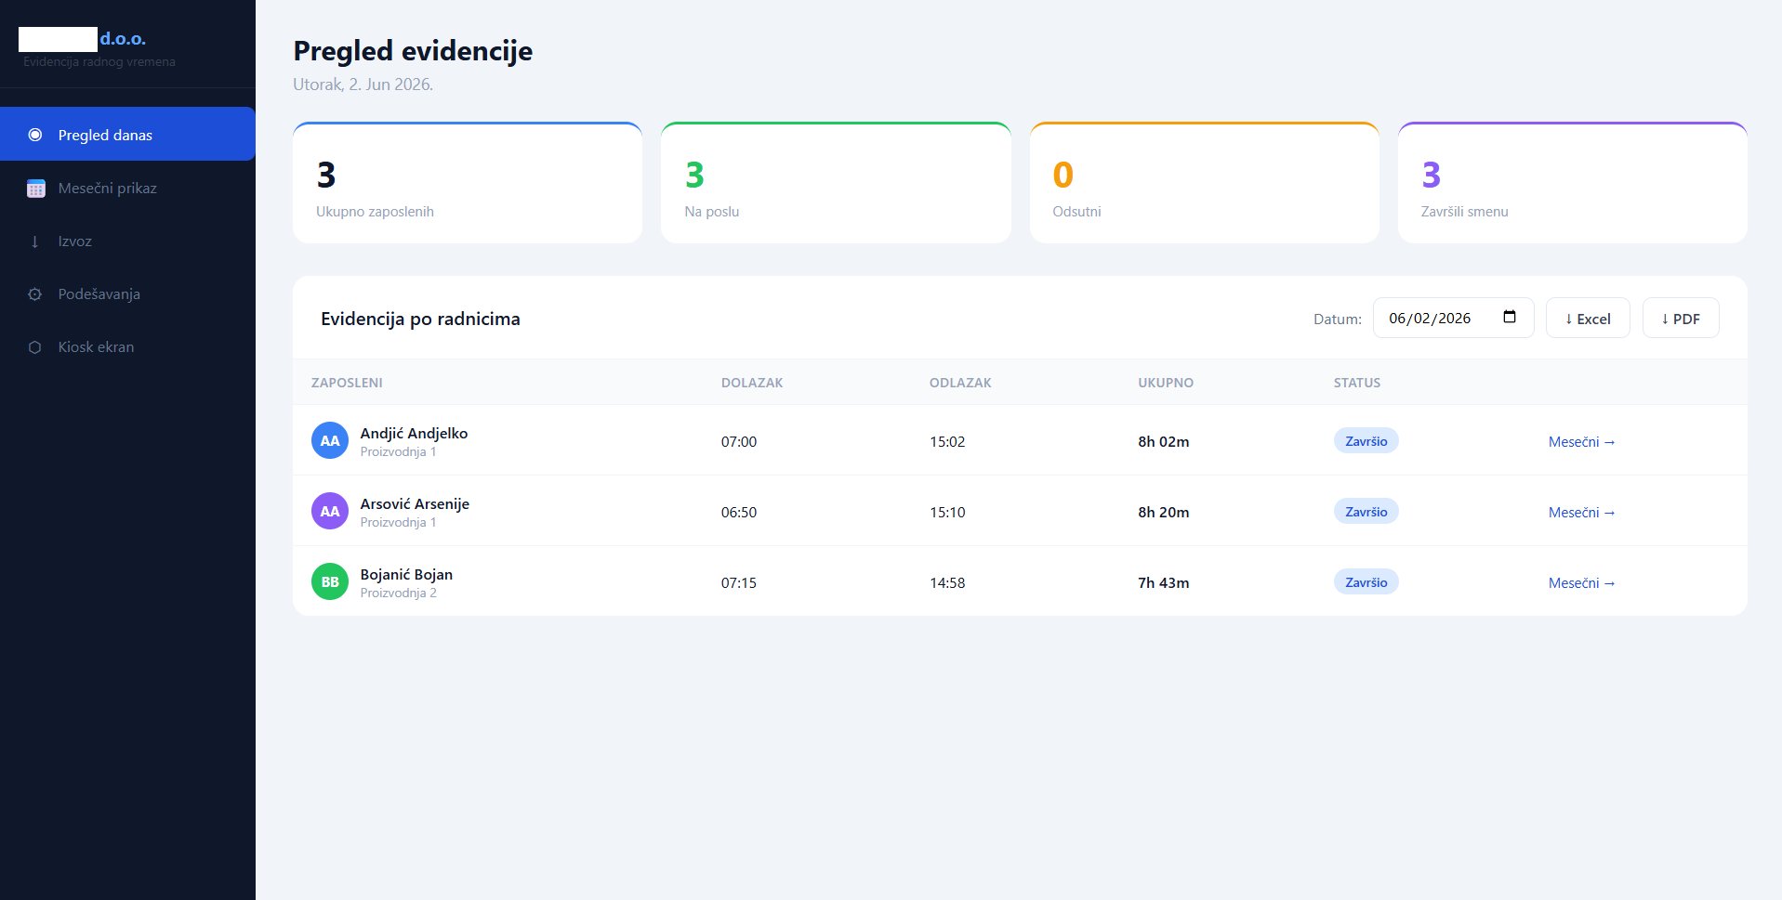The width and height of the screenshot is (1782, 900).
Task: Open Podešavanja settings page
Action: pyautogui.click(x=127, y=293)
